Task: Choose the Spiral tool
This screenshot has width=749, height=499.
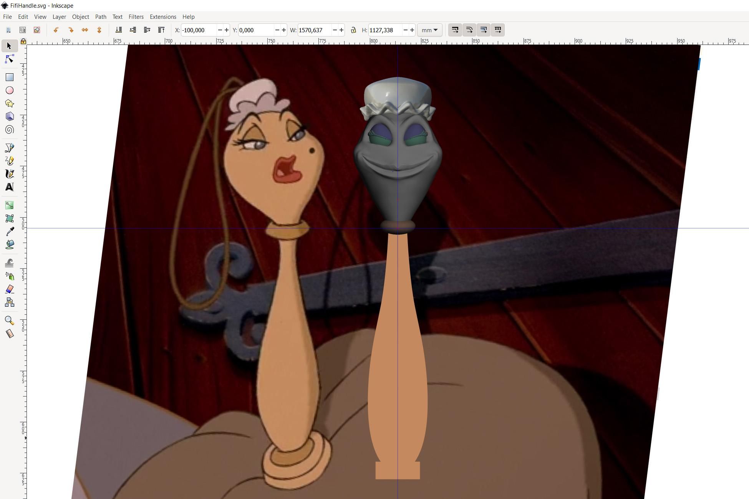Action: tap(10, 130)
